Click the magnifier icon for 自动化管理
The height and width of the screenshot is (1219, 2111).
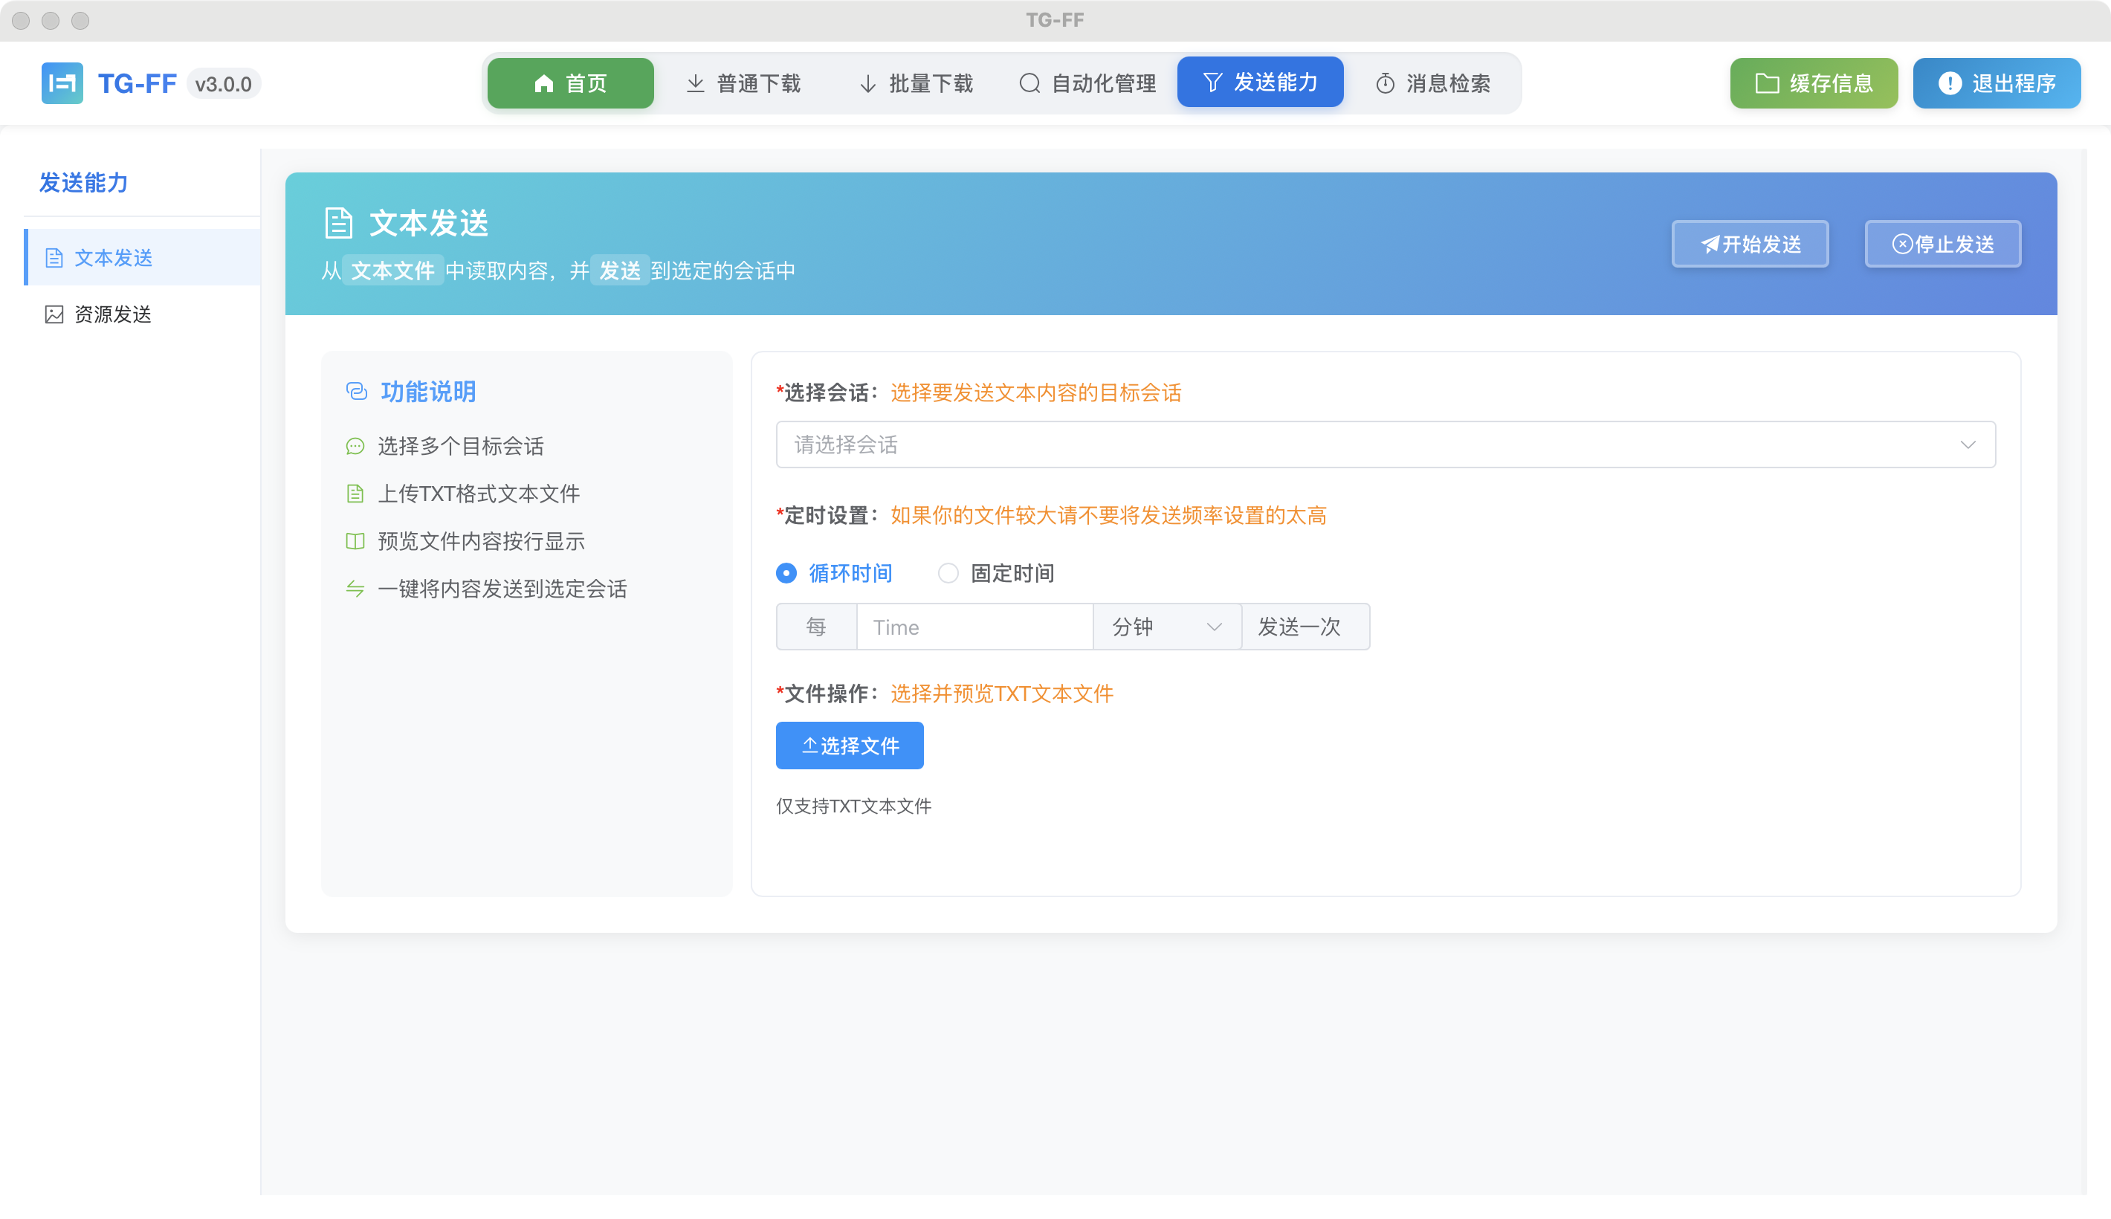click(x=1029, y=82)
